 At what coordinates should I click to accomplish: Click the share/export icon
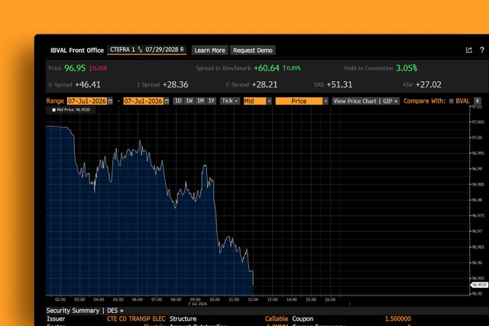pos(468,50)
